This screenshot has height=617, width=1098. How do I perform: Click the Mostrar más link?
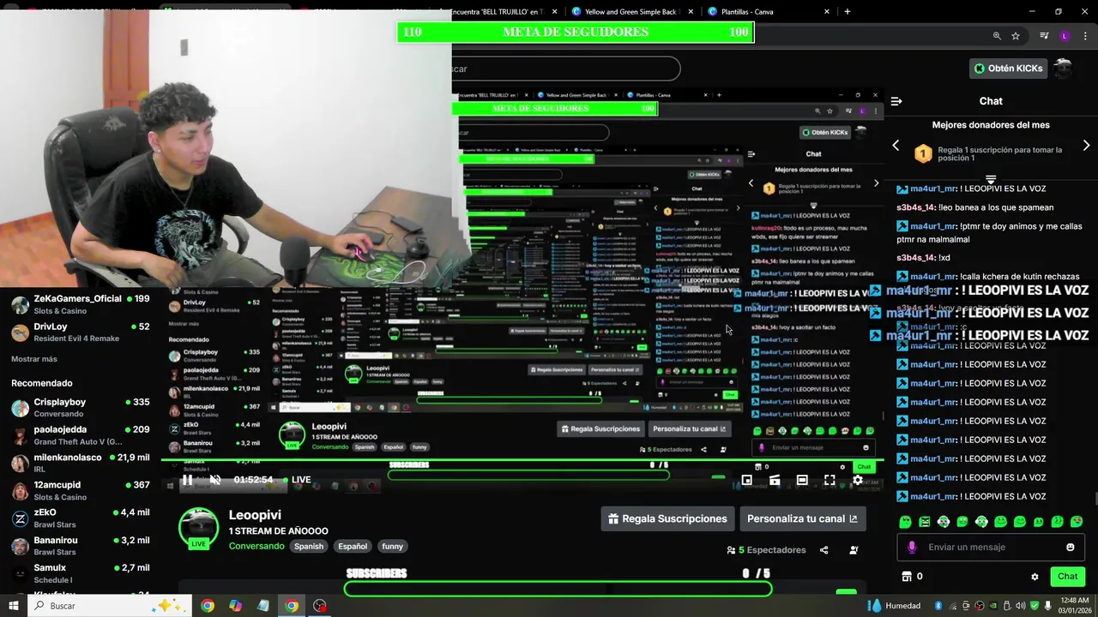(34, 359)
